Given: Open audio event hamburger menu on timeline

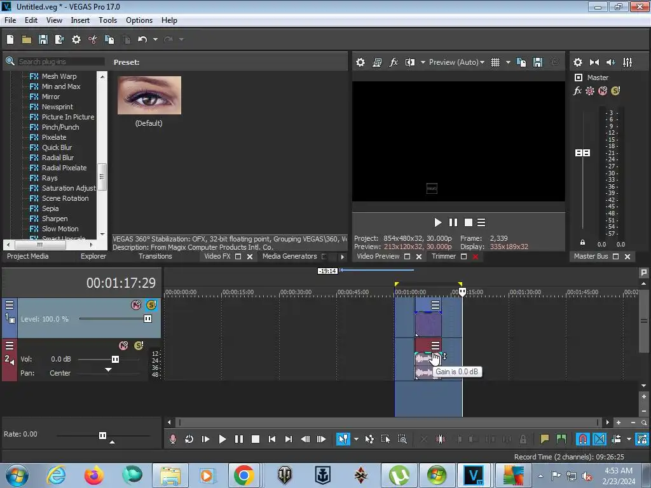Looking at the screenshot, I should [x=435, y=346].
